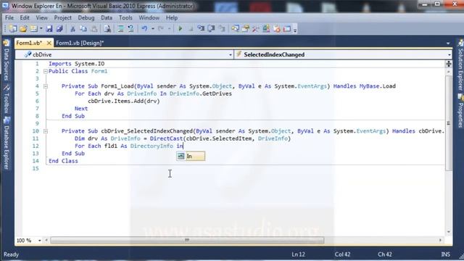Open the Data Sources side panel tab

[7, 61]
